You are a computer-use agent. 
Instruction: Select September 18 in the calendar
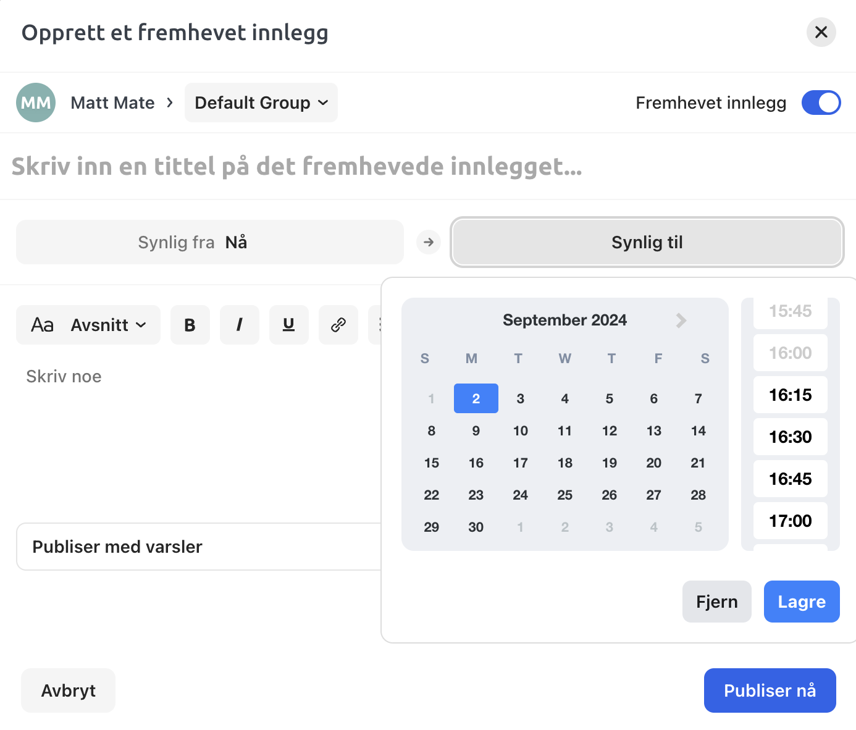pyautogui.click(x=564, y=463)
